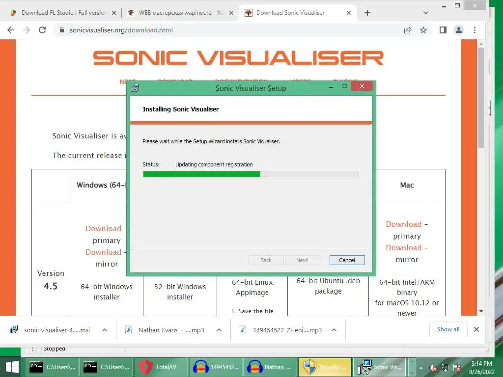503x377 pixels.
Task: Expand options for Nathan_Evans mp3 download
Action: [x=219, y=330]
